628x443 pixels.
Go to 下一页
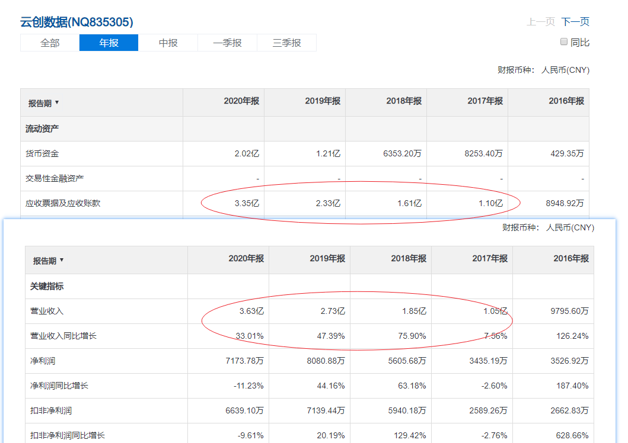click(575, 21)
